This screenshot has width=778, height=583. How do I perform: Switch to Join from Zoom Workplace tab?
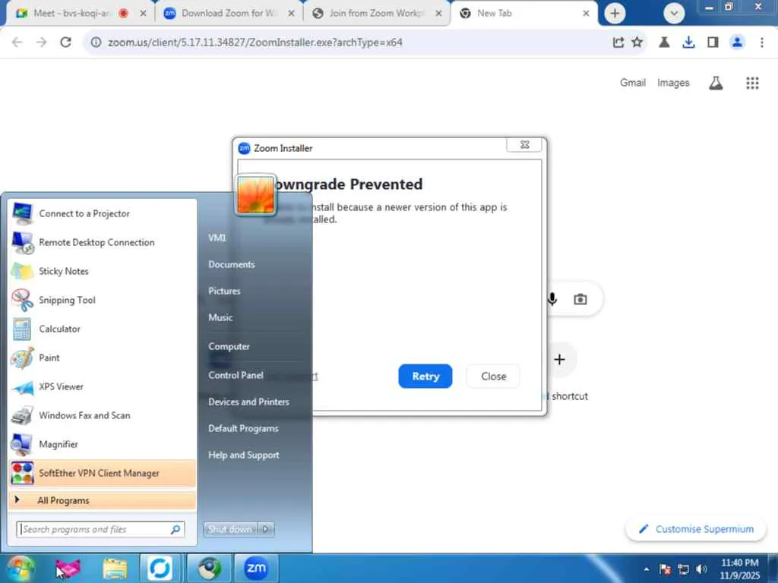click(x=376, y=14)
